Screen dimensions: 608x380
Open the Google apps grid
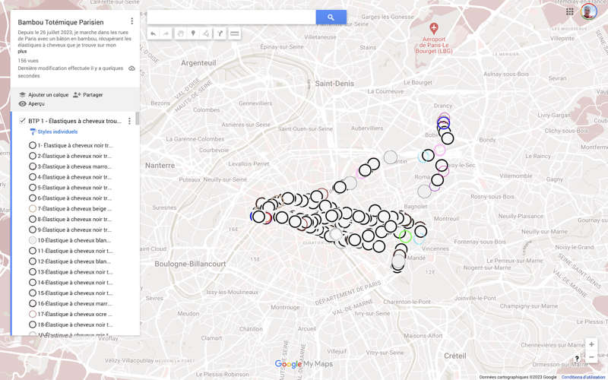click(570, 11)
